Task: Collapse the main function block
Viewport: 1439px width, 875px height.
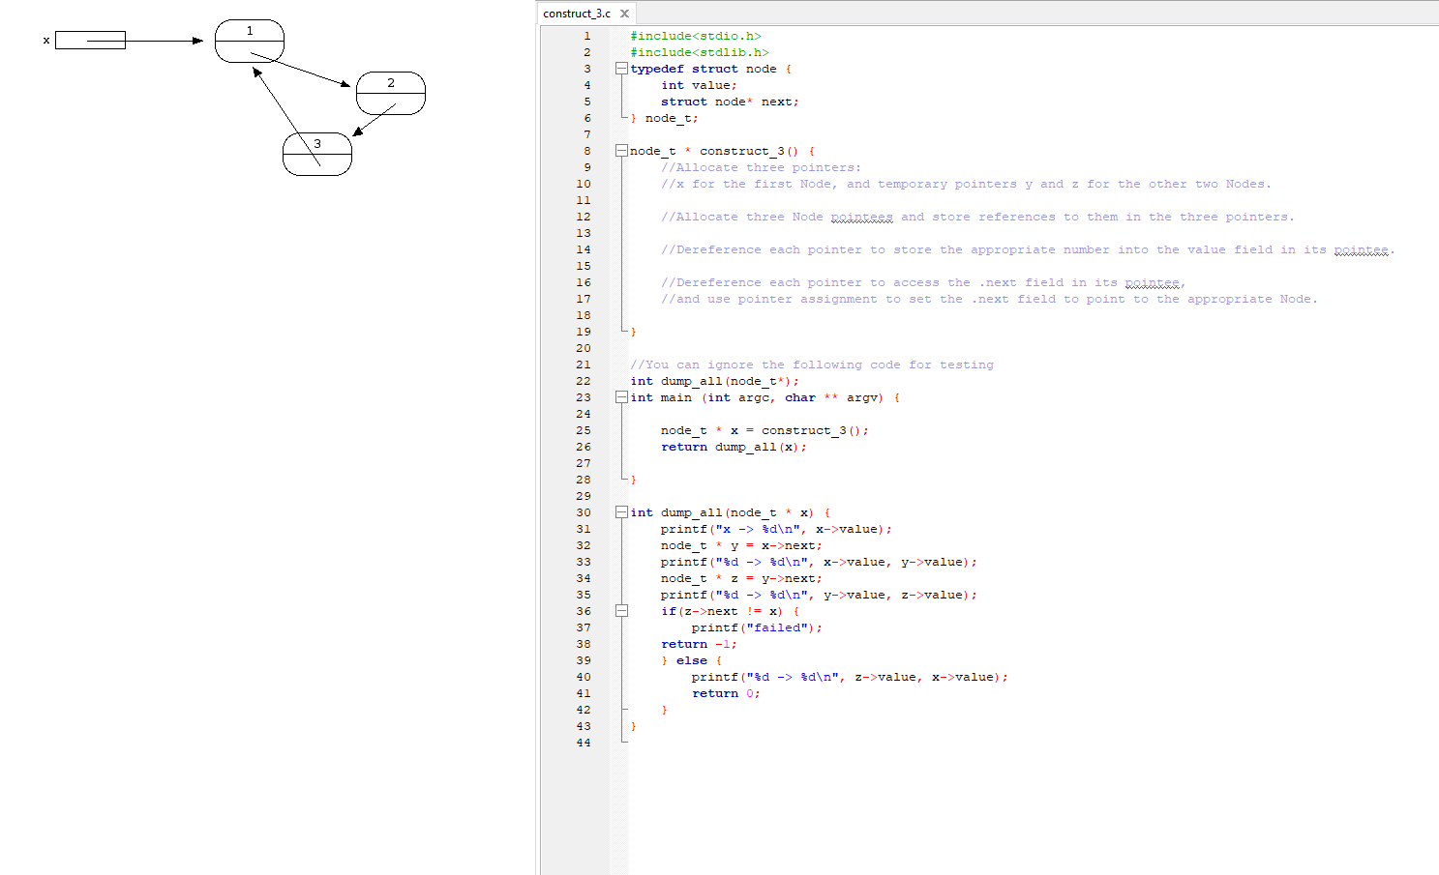Action: [x=622, y=397]
